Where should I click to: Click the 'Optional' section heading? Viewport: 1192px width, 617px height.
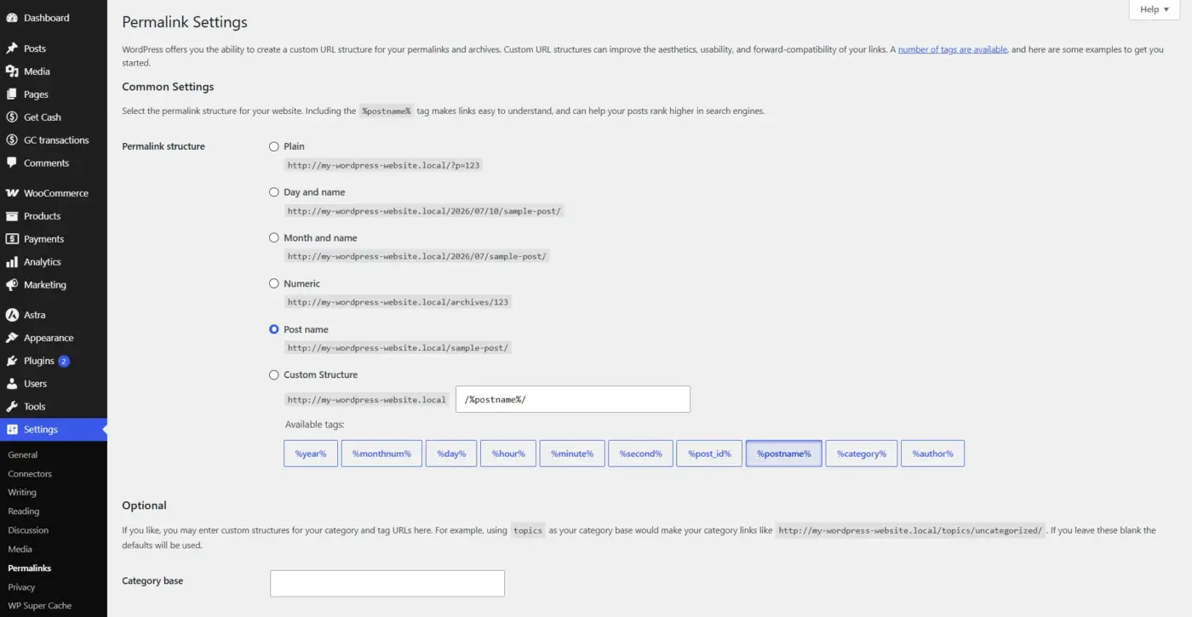click(x=144, y=506)
